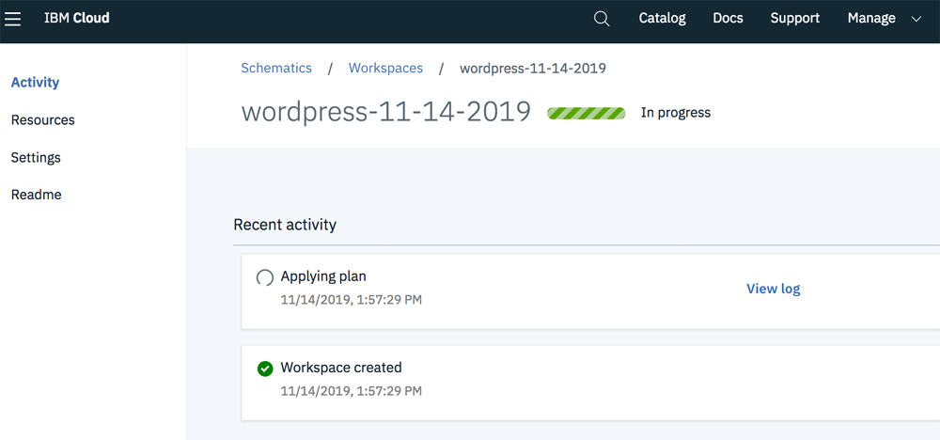940x440 pixels.
Task: Go to Workspaces breadcrumb link
Action: click(385, 69)
